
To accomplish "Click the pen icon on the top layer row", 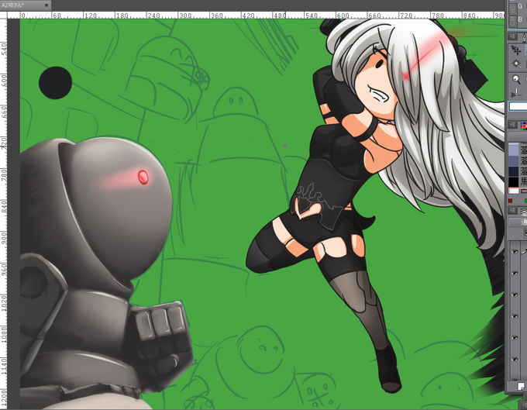I will [524, 251].
